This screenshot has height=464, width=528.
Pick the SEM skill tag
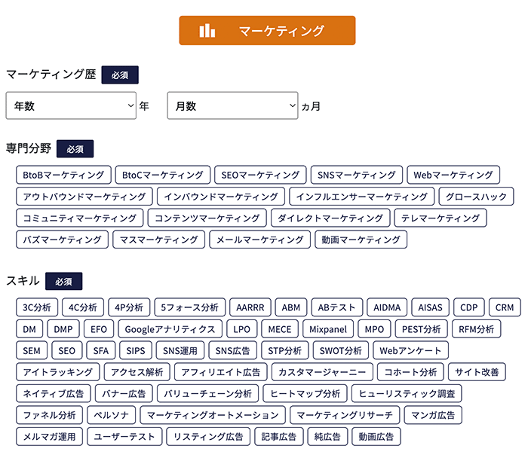[32, 350]
